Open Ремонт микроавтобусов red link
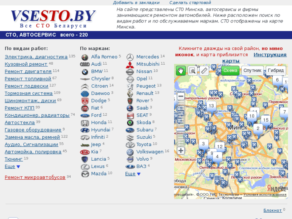This screenshot has height=219, width=292. pyautogui.click(x=35, y=177)
